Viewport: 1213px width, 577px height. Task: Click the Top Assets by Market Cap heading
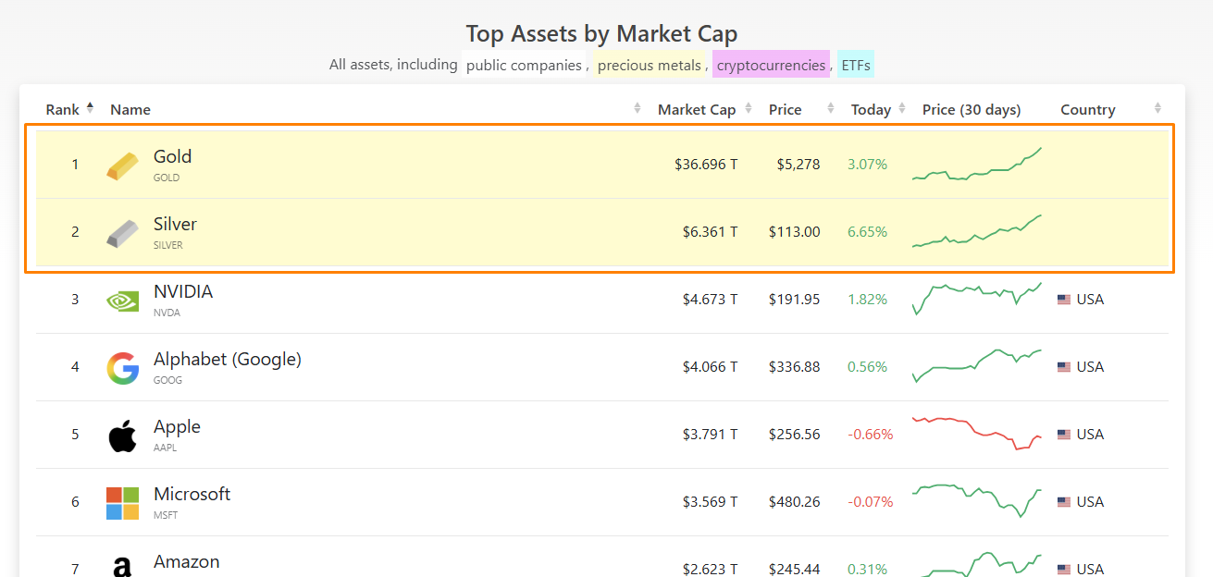[601, 34]
